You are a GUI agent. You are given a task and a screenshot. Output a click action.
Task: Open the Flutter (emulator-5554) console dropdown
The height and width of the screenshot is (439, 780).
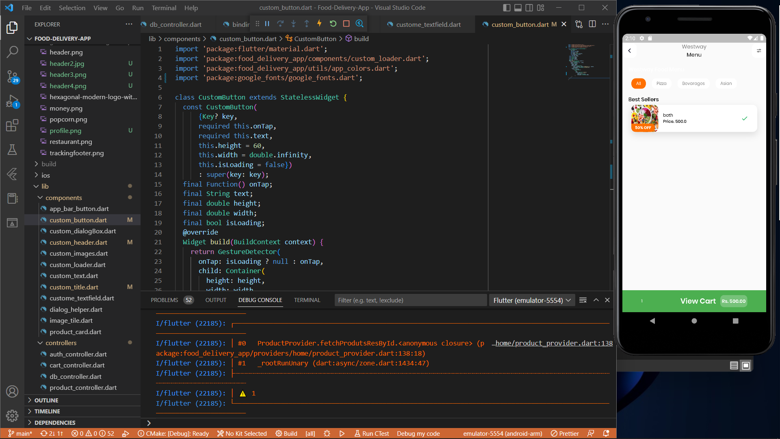531,300
